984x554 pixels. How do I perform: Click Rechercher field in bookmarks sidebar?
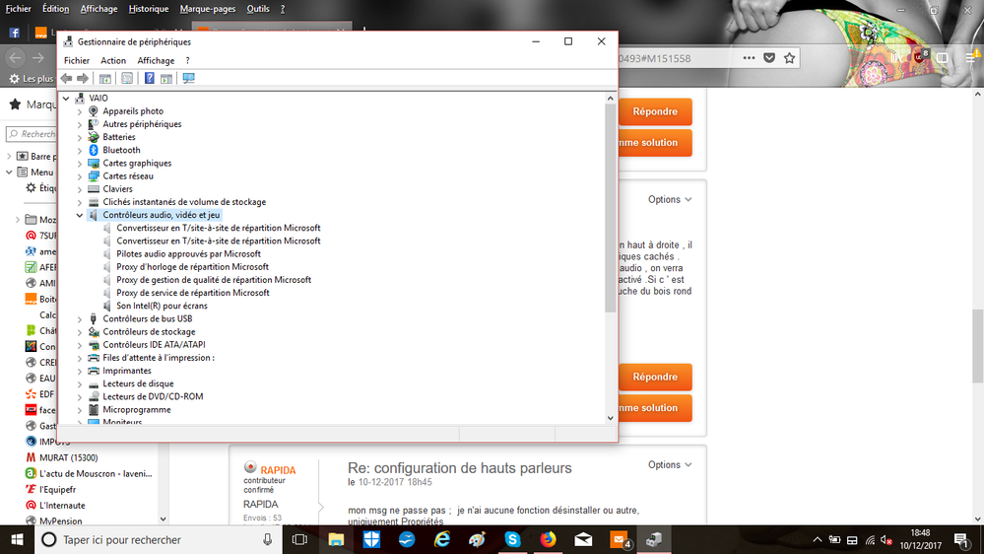32,134
